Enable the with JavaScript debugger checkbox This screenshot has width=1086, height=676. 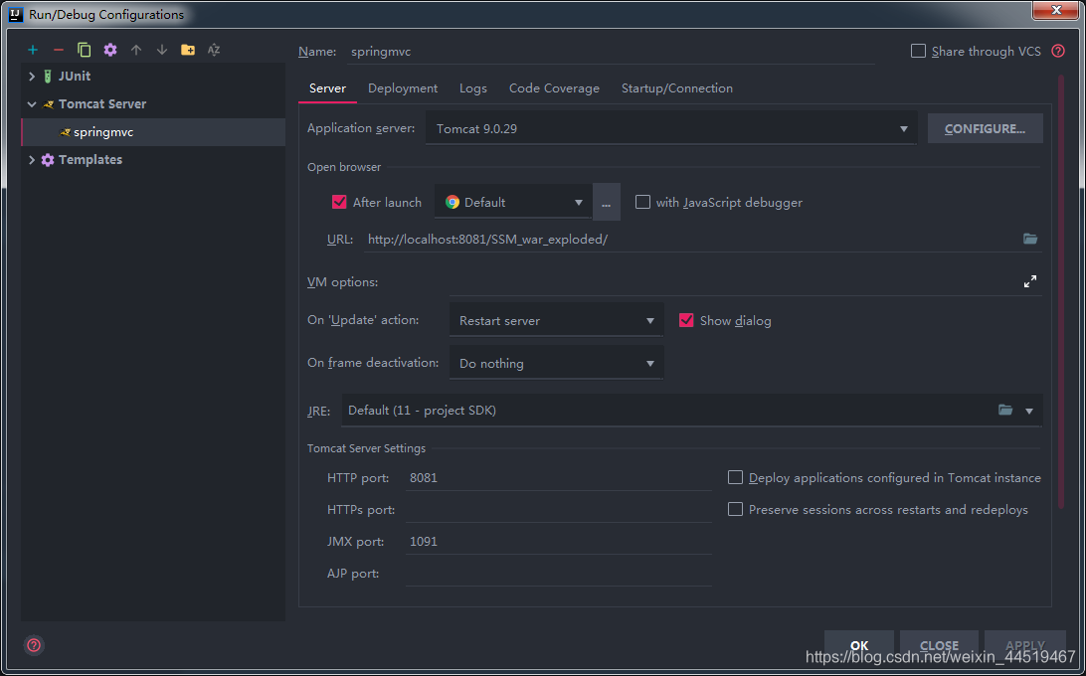[642, 202]
